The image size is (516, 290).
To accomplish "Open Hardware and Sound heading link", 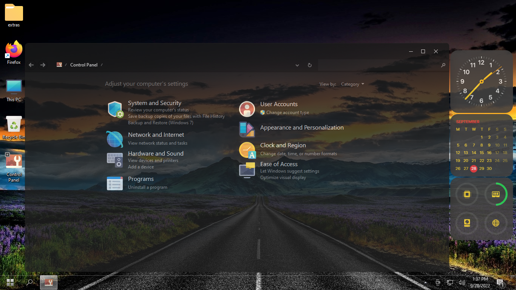I will 156,154.
